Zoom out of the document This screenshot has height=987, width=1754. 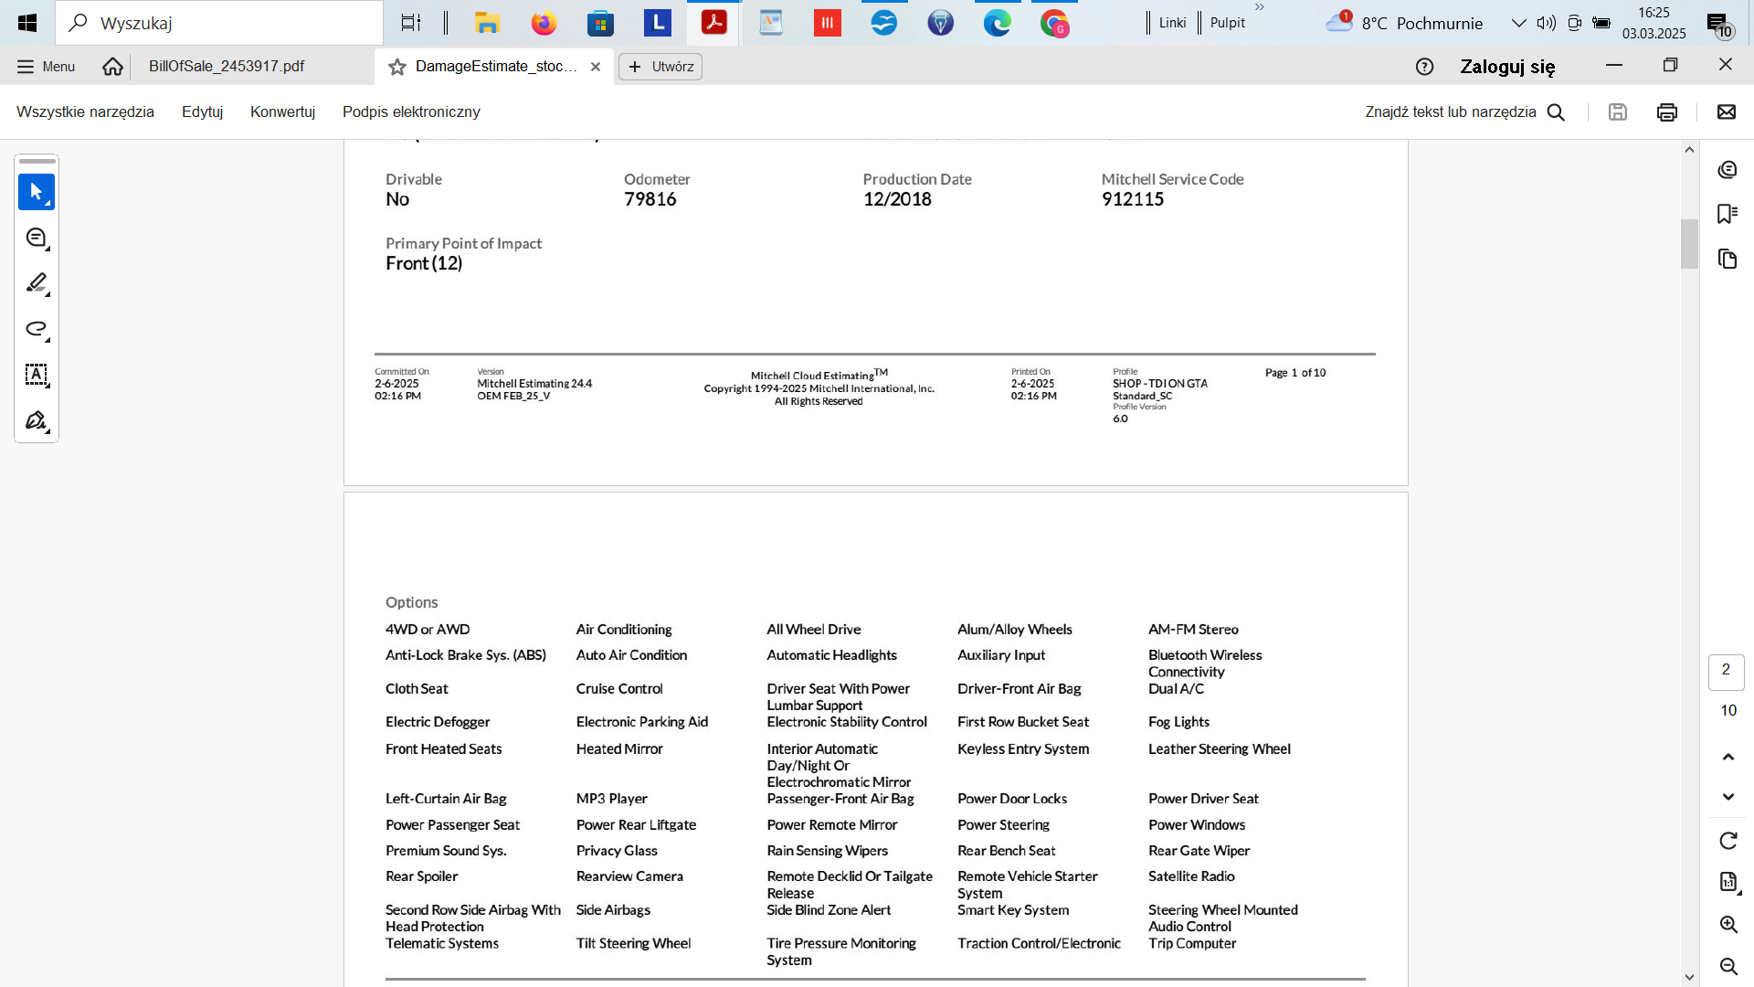coord(1728,966)
